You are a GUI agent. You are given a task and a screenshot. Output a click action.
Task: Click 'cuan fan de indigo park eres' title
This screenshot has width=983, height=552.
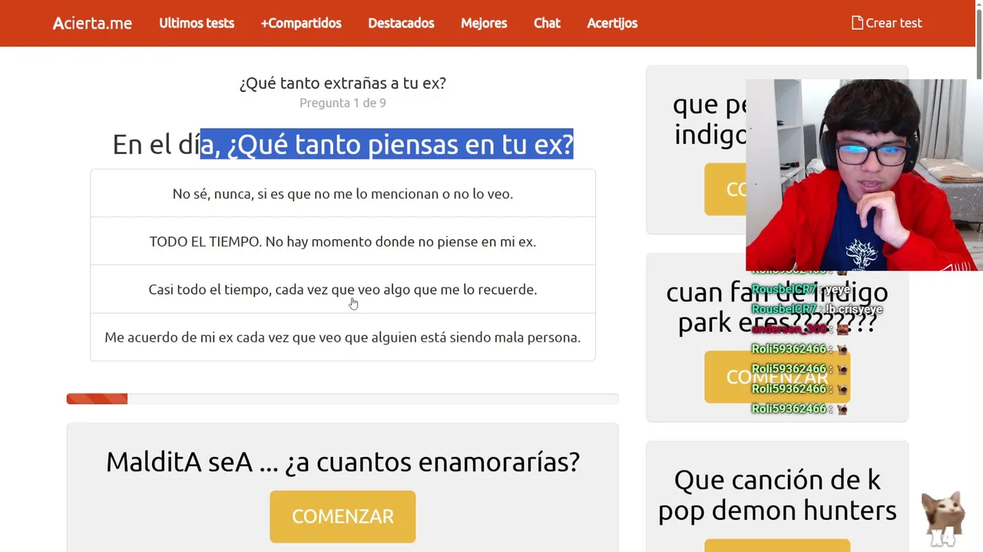point(777,307)
